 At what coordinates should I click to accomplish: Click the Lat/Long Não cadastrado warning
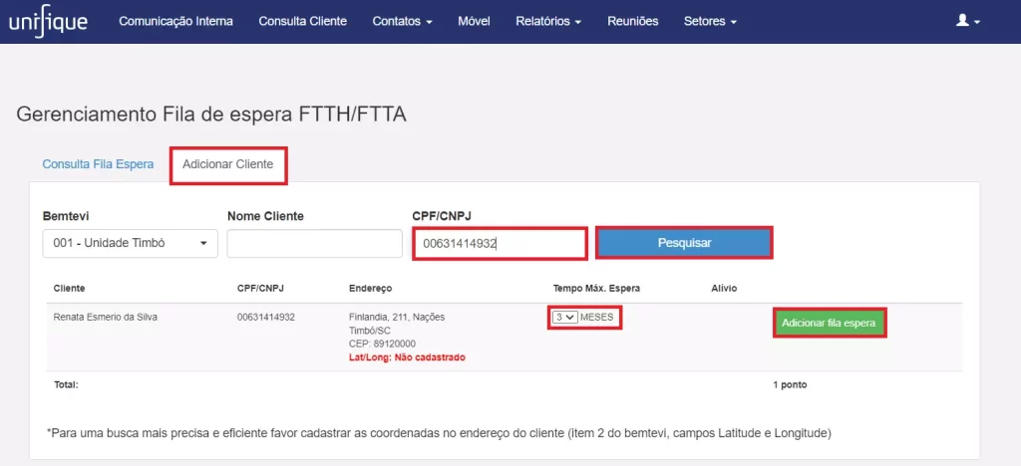[x=407, y=357]
